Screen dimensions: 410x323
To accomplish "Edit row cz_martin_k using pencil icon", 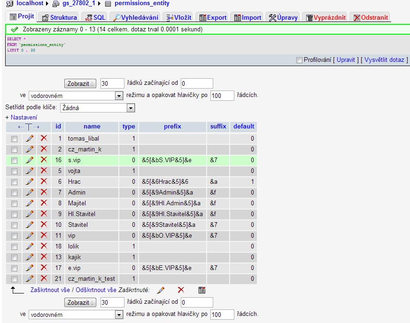I will tap(30, 149).
